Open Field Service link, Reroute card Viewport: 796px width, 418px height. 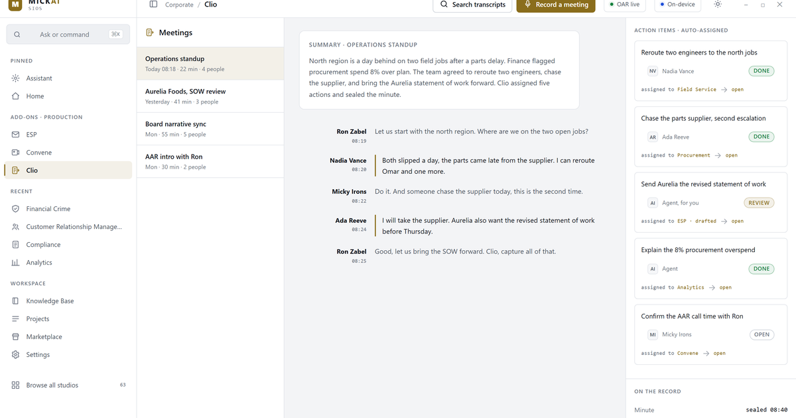coord(696,90)
